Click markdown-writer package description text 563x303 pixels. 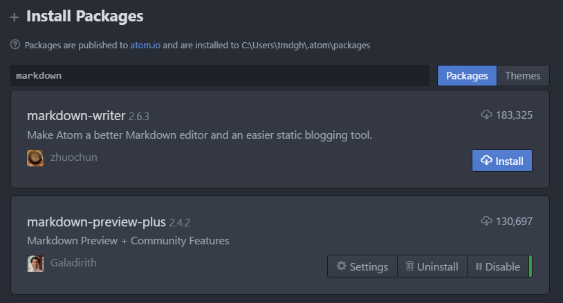(x=199, y=135)
